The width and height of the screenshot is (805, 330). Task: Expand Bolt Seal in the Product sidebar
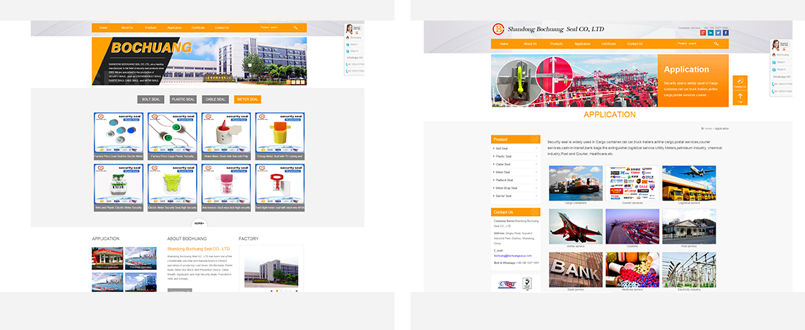click(x=515, y=149)
